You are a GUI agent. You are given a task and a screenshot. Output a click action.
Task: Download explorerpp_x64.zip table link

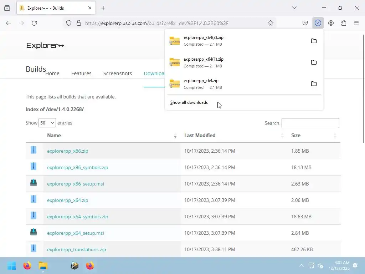(67, 201)
